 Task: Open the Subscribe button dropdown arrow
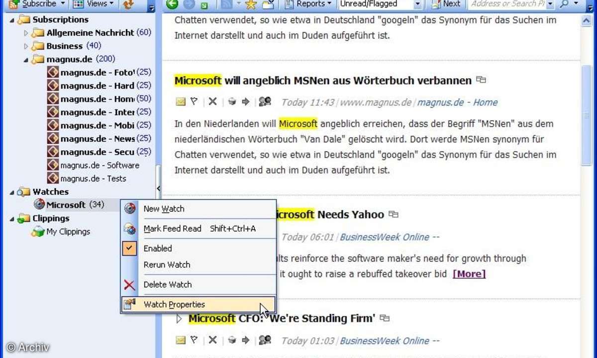63,4
